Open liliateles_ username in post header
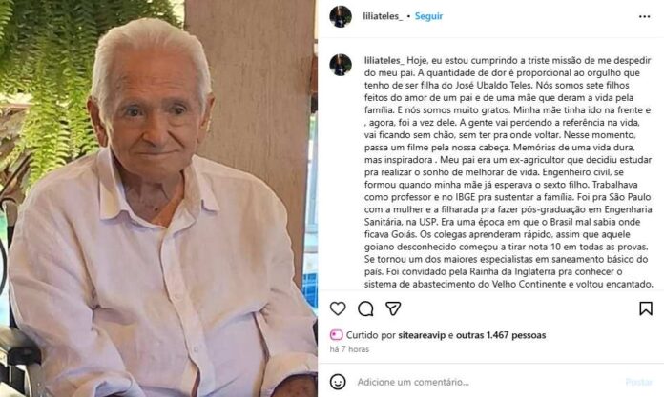The width and height of the screenshot is (664, 397). [x=383, y=16]
